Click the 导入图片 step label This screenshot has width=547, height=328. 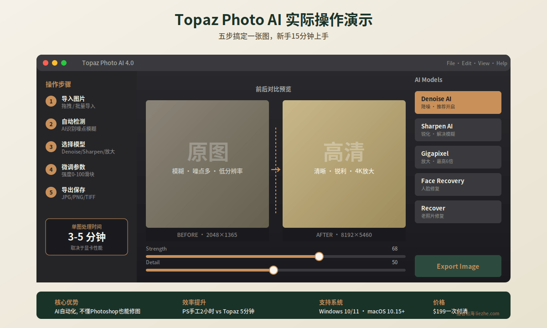coord(73,98)
